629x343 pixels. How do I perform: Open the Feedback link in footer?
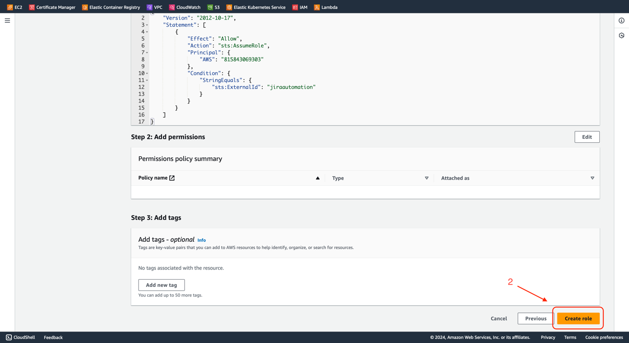click(x=53, y=338)
